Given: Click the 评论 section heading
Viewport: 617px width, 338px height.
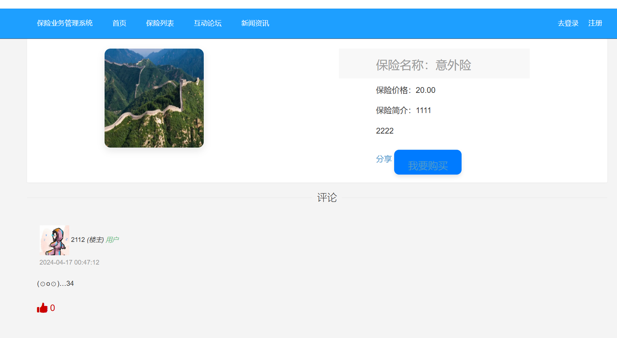Looking at the screenshot, I should (x=327, y=198).
